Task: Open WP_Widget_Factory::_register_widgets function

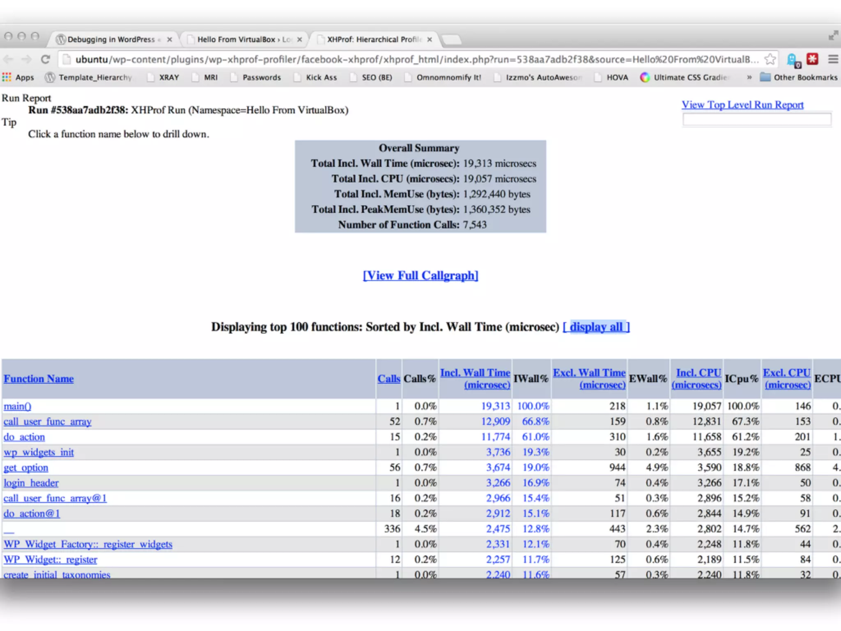Action: [88, 544]
